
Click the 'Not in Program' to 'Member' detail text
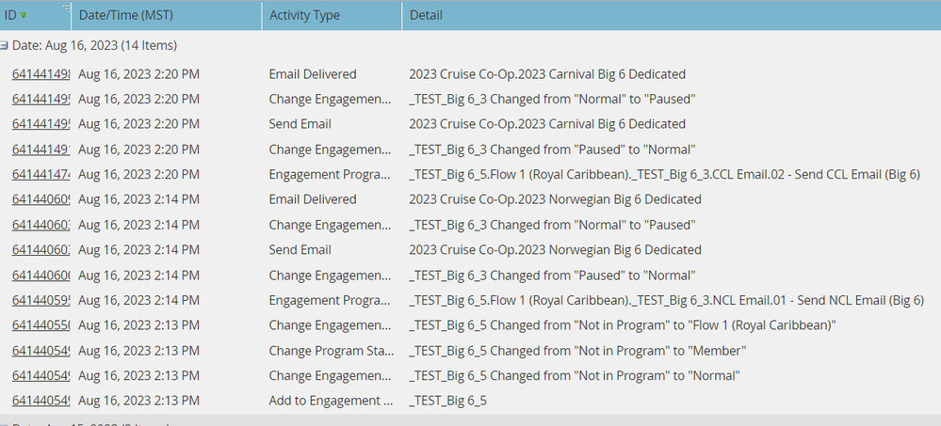[x=577, y=350]
